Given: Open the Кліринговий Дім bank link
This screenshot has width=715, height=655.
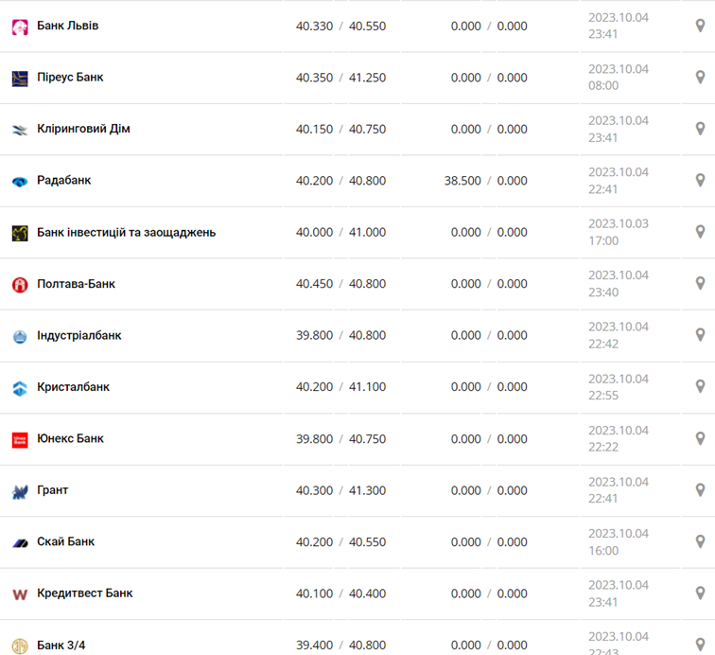Looking at the screenshot, I should tap(83, 129).
